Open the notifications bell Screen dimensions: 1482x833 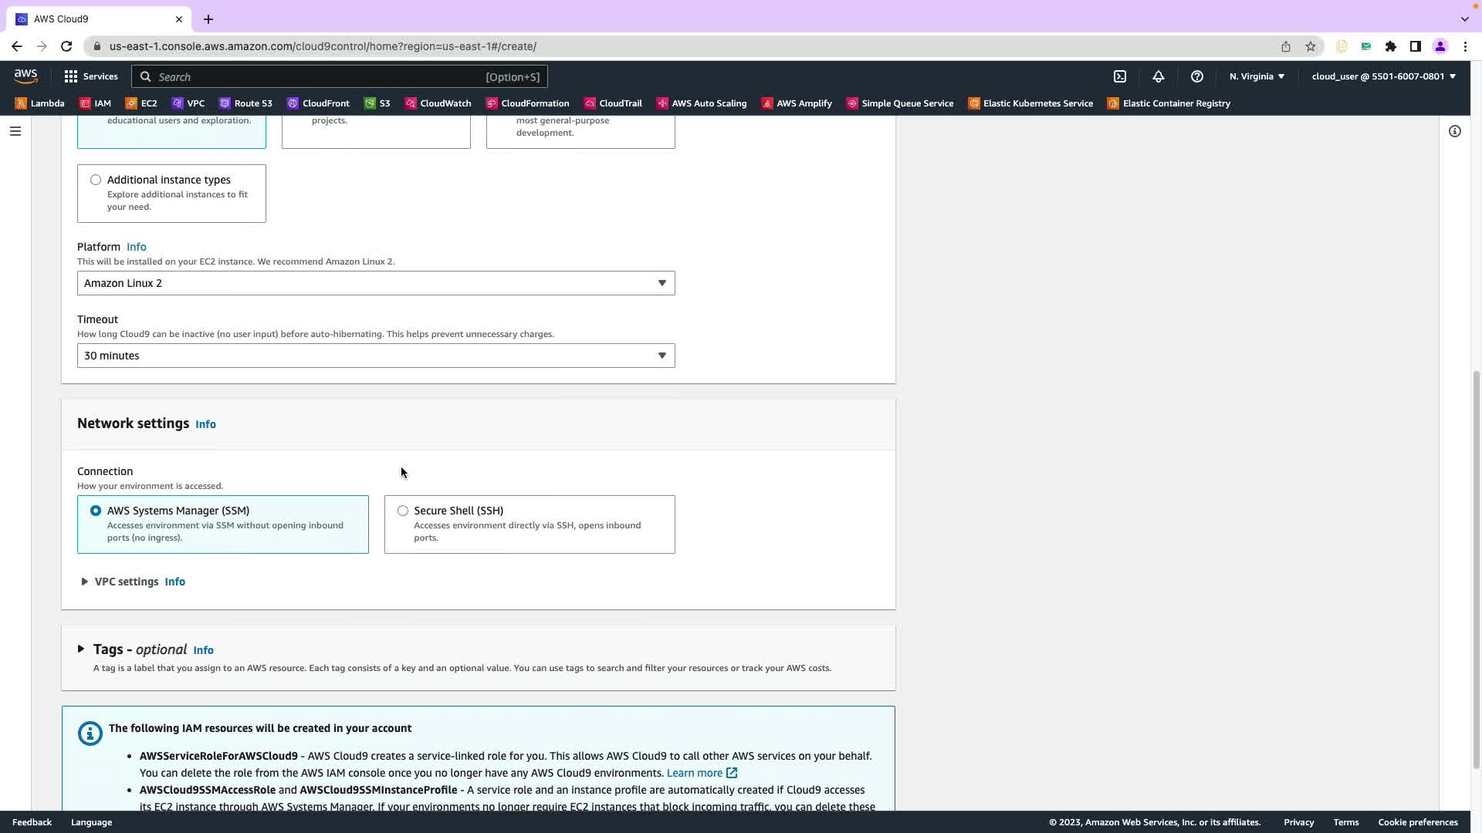[1159, 76]
